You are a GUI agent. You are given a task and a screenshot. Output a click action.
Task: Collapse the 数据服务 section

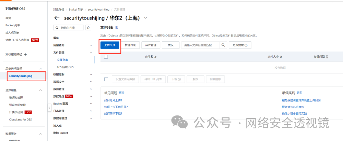(40, 134)
